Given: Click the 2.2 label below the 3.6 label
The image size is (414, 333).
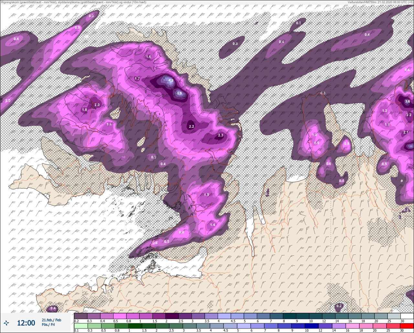Looking at the screenshot, I should [409, 115].
